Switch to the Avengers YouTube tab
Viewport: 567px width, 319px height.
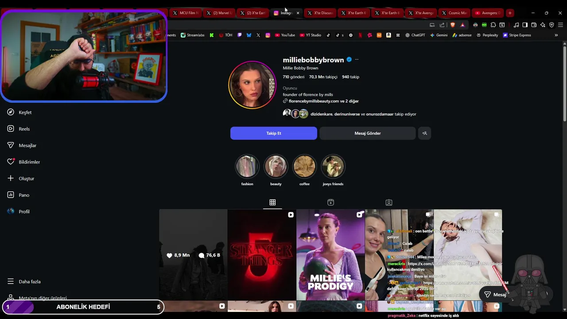[488, 13]
